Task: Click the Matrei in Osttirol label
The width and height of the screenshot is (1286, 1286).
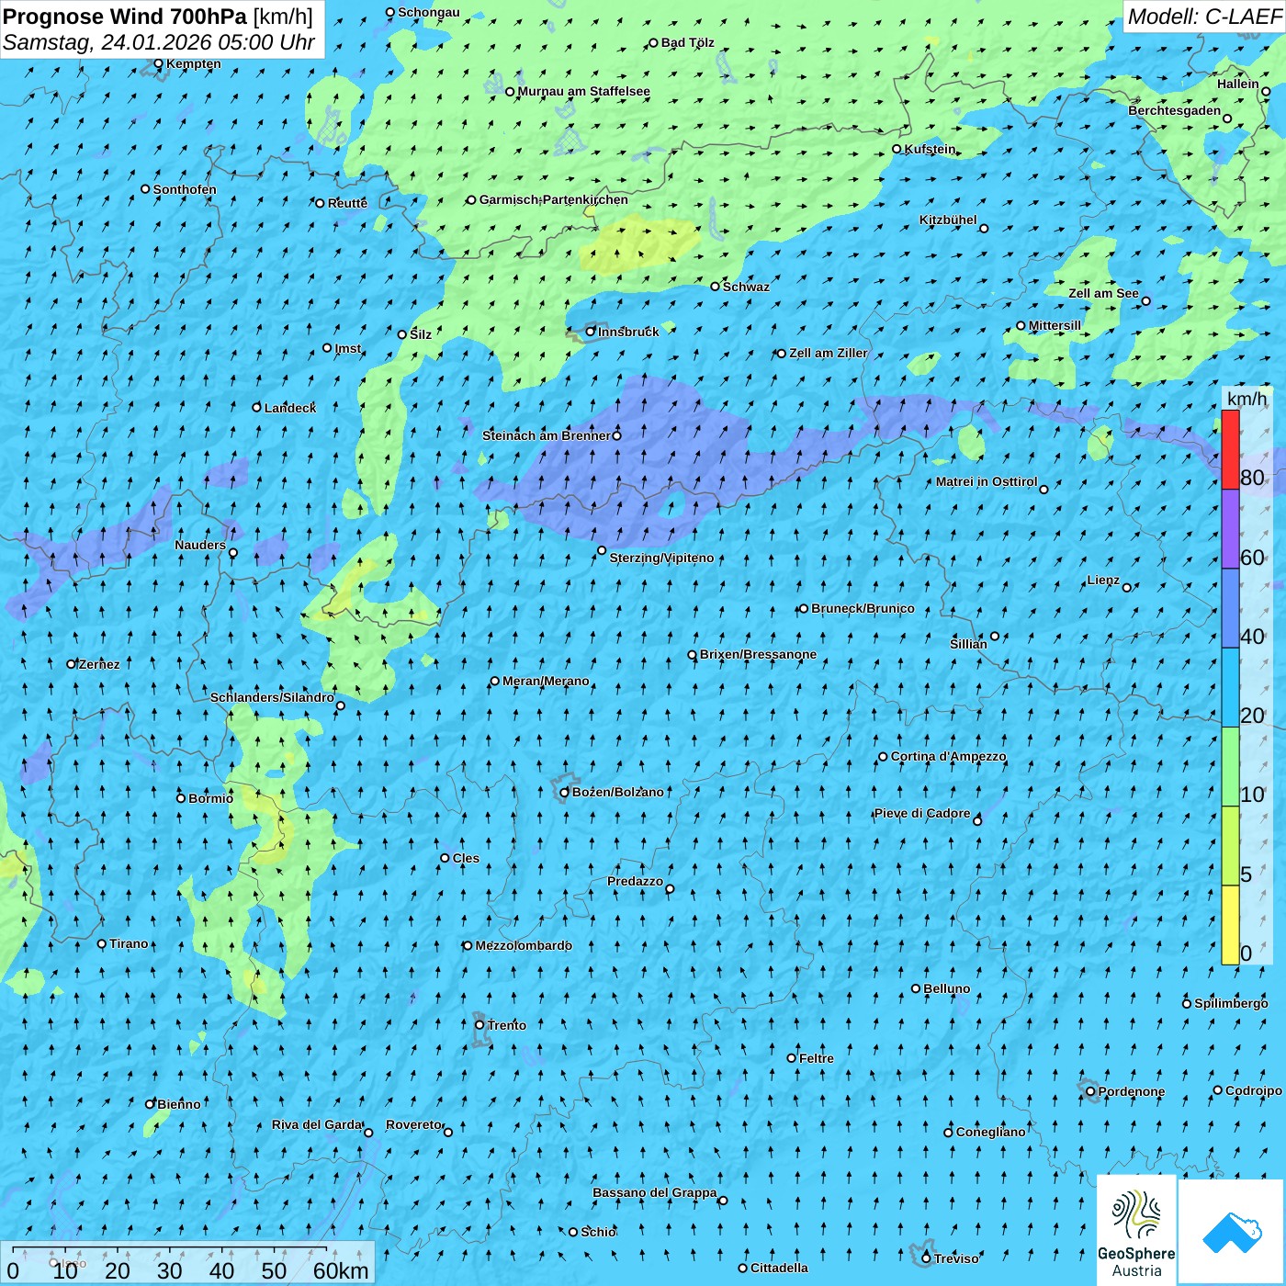Action: tap(986, 481)
